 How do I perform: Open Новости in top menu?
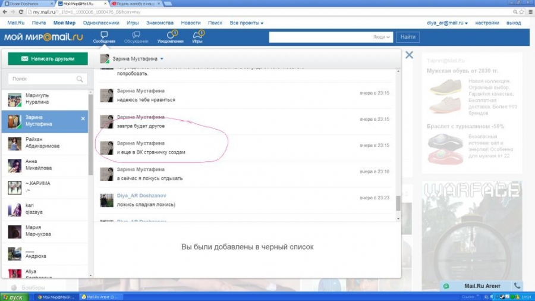point(191,23)
